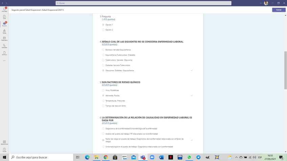Open File Explorer from taskbar
287x161 pixels.
[x=96, y=157]
